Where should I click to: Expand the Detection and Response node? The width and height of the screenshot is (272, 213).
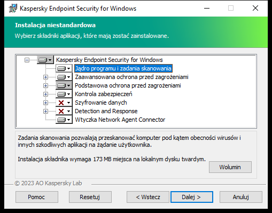[45, 111]
